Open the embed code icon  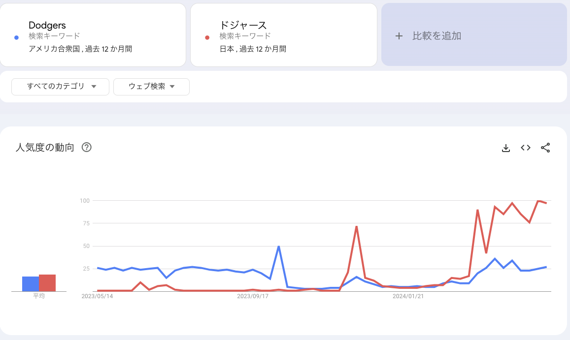pyautogui.click(x=526, y=148)
